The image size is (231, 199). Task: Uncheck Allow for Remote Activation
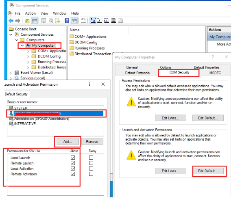[x=73, y=174]
